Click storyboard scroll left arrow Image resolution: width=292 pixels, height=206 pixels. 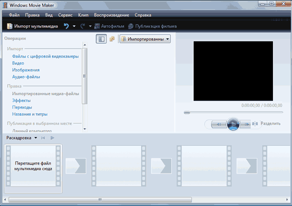(x=5, y=200)
